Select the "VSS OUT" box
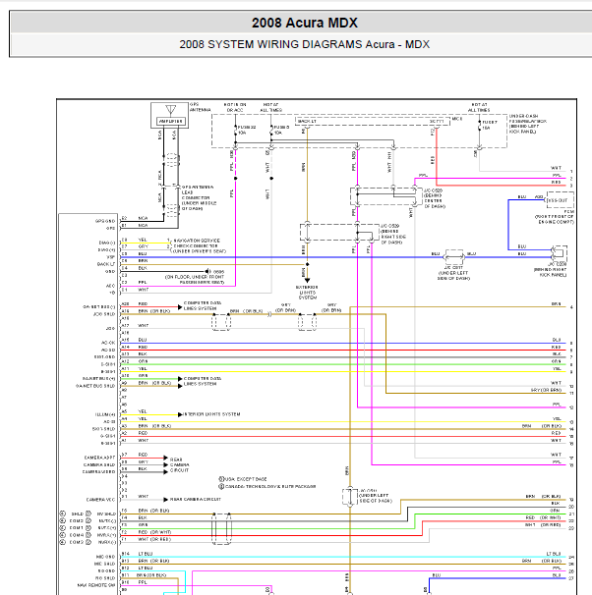The image size is (592, 595). click(560, 200)
